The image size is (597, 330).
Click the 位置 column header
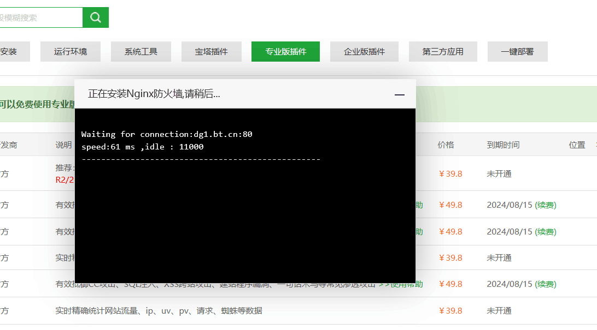(577, 145)
